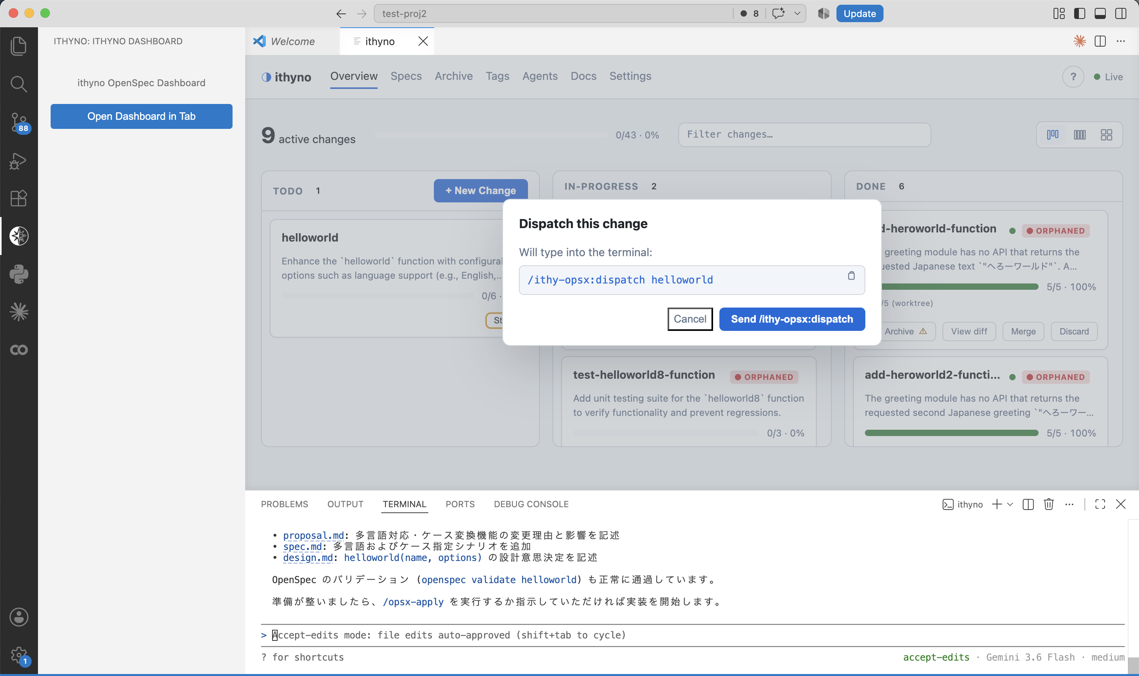Switch to the Tags tab

coord(498,76)
